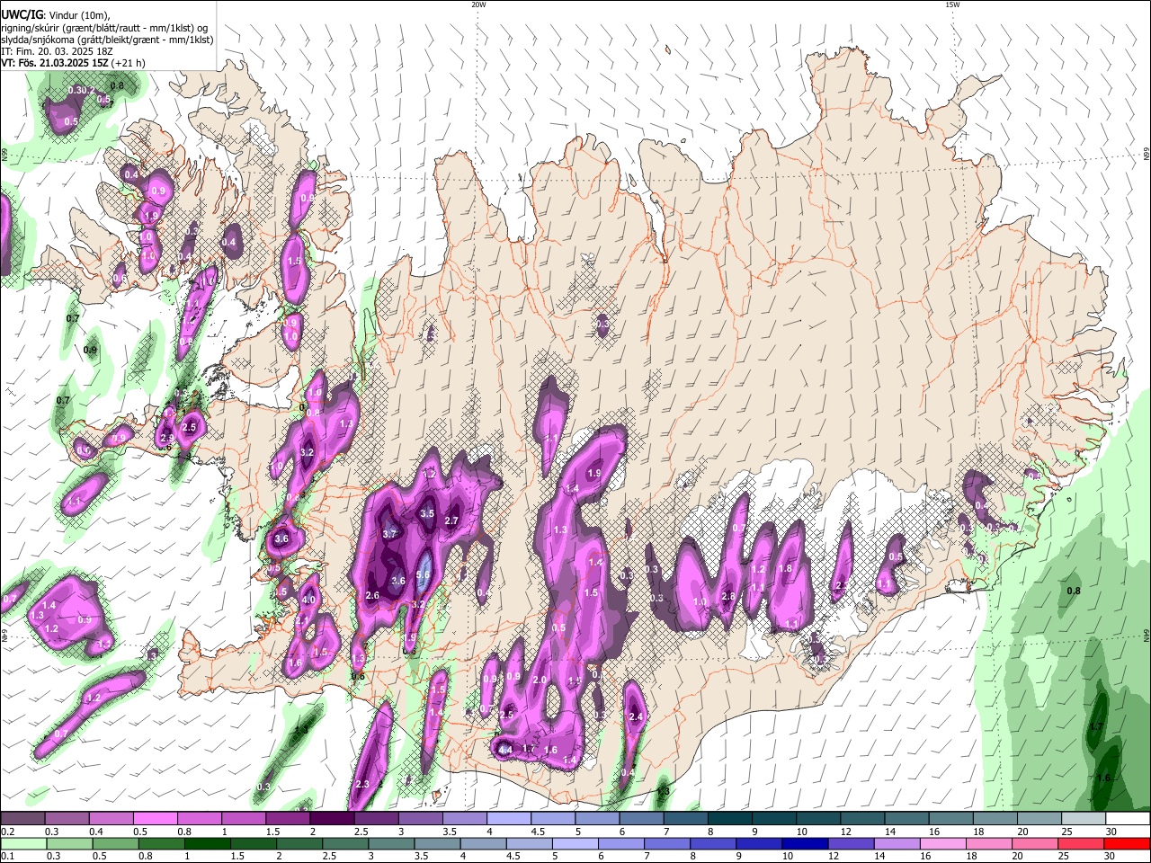Select the 'VT: Fös. 21.03.2025 15Z (+21 h)' line
The width and height of the screenshot is (1151, 863).
click(73, 63)
